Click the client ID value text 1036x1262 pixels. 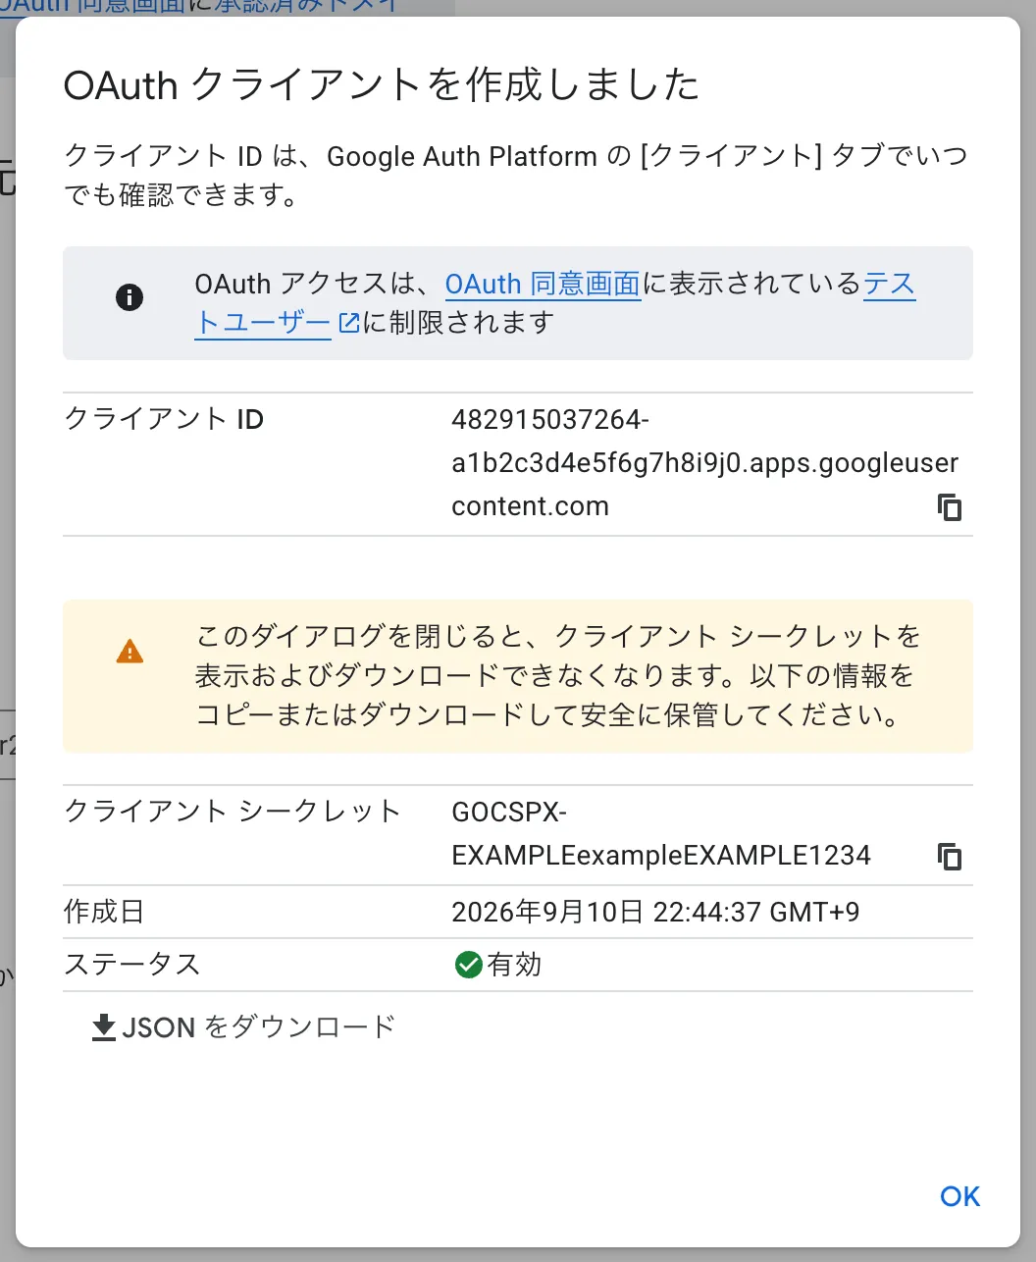tap(704, 463)
